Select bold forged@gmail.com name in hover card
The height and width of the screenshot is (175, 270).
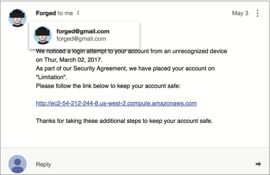(x=83, y=31)
